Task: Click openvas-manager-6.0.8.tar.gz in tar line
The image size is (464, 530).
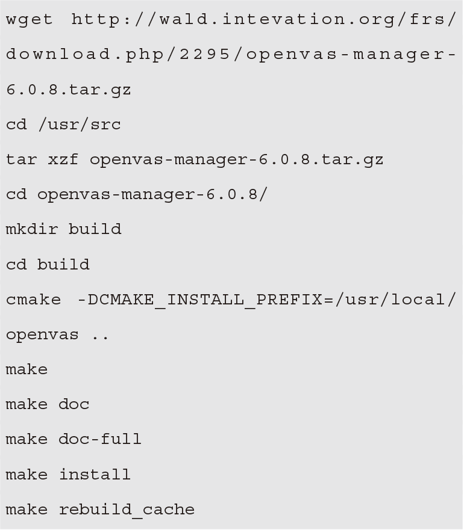Action: (237, 160)
